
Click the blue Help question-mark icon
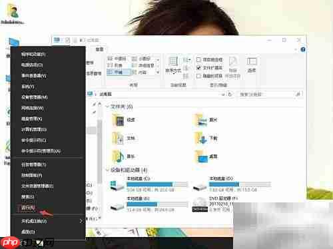coord(303,49)
